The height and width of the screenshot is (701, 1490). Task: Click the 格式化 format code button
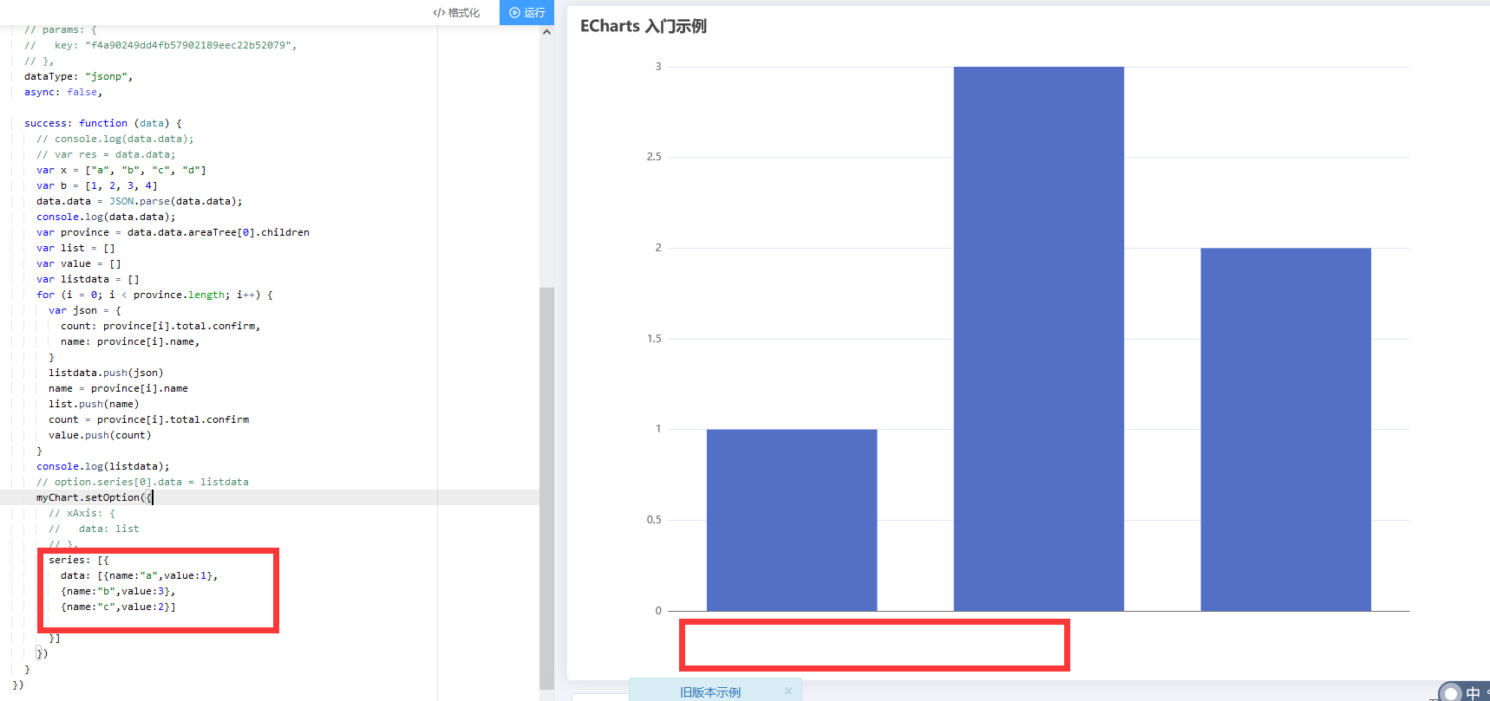(x=456, y=12)
